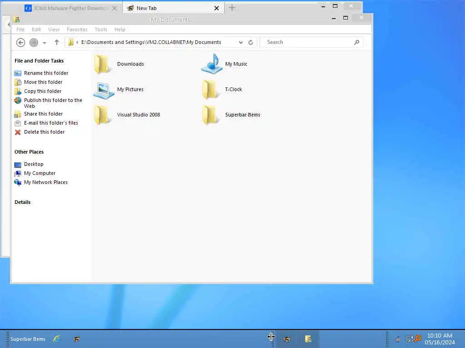Click the Desktop icon in Other Places
This screenshot has width=465, height=348.
pyautogui.click(x=18, y=164)
